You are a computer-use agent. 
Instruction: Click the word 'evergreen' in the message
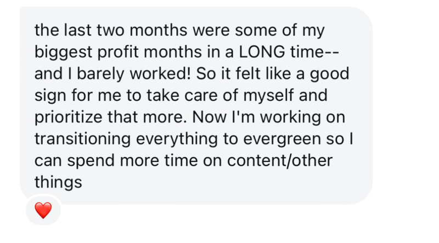point(282,139)
